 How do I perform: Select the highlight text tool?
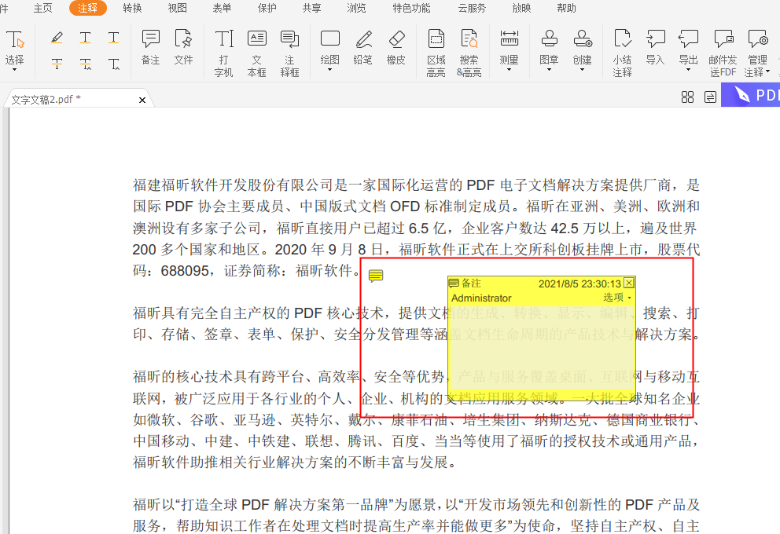[56, 37]
